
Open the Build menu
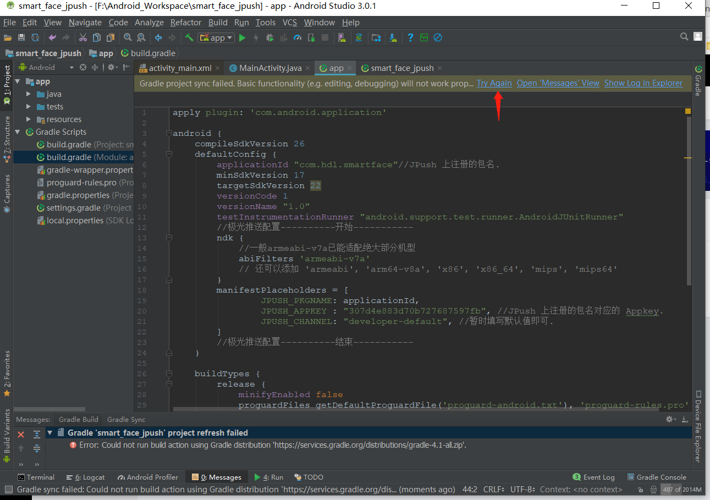pos(218,23)
